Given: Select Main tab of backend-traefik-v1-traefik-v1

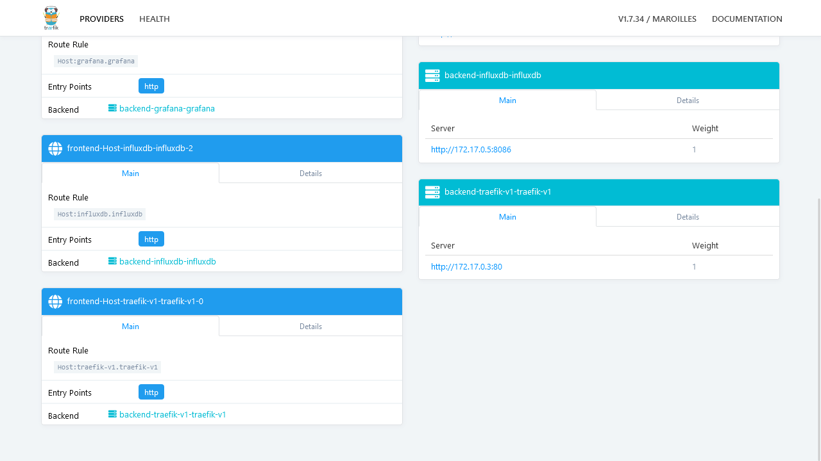Looking at the screenshot, I should point(507,217).
